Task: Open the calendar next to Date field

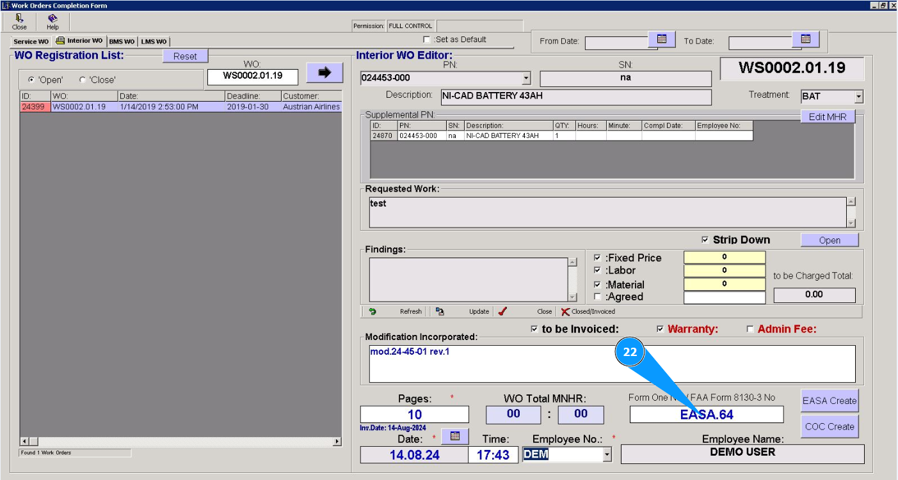Action: (x=455, y=436)
